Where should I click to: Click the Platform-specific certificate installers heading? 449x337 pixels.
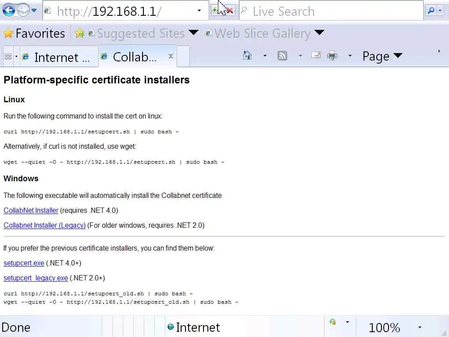[x=96, y=80]
